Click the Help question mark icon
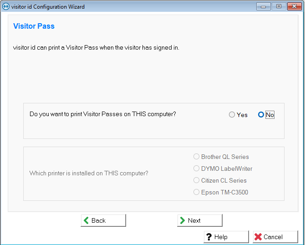305x245 pixels. coord(208,237)
